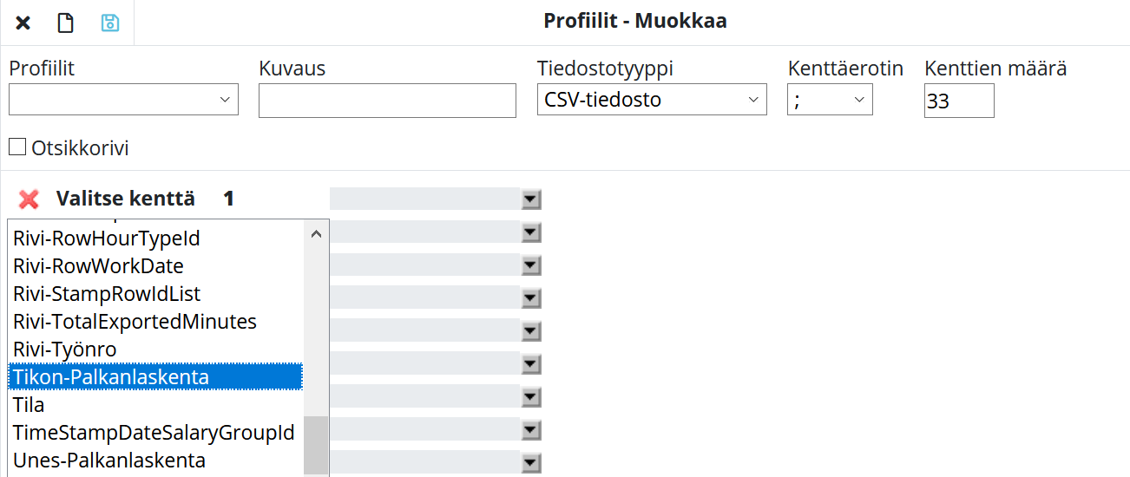Open the Profiilit dropdown
The height and width of the screenshot is (477, 1130).
pos(123,100)
